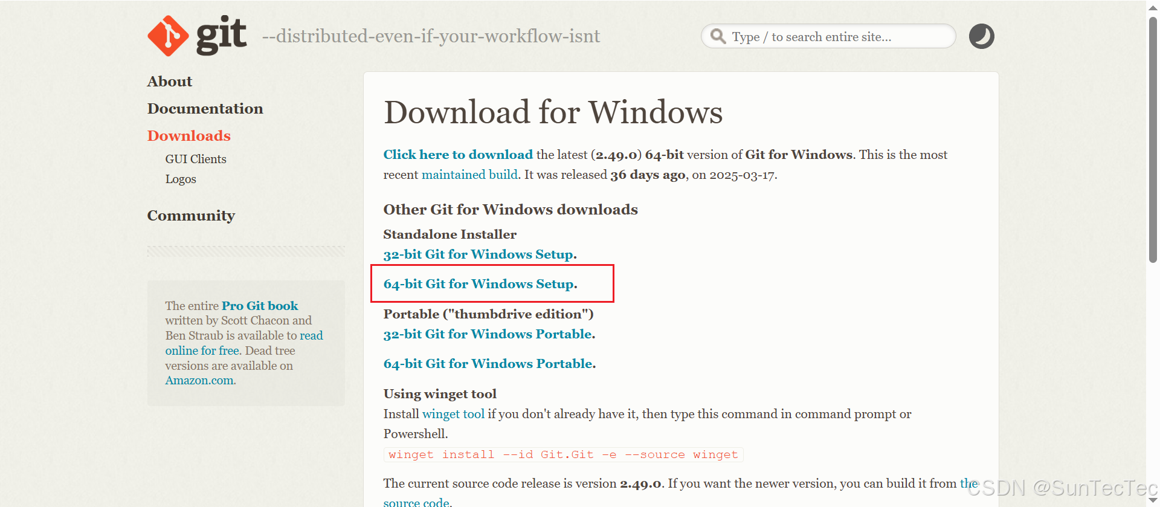
Task: Click the magnifier search icon
Action: (718, 36)
